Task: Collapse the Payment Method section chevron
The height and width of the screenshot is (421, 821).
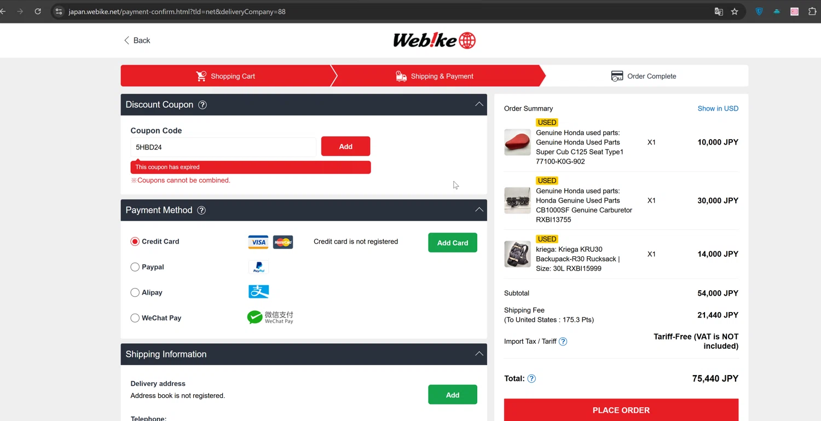Action: 479,210
